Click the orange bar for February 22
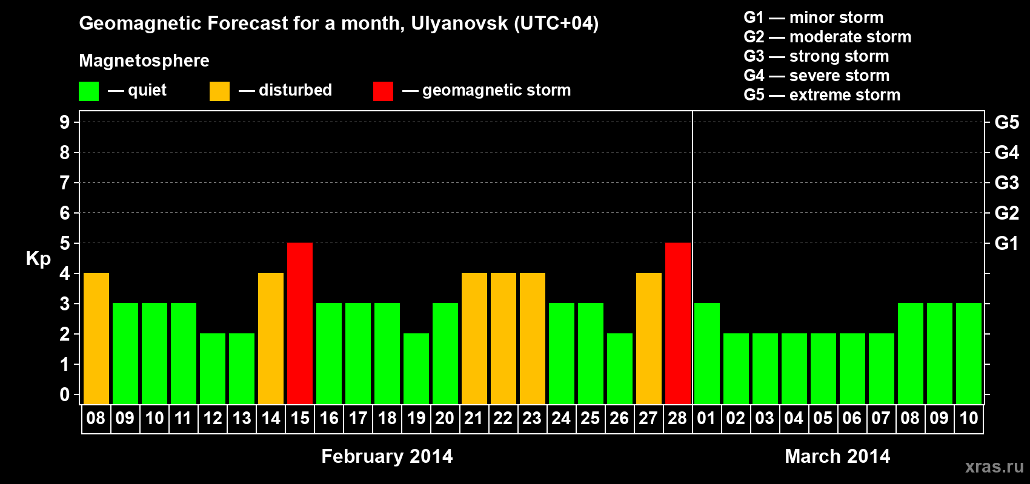 [503, 338]
